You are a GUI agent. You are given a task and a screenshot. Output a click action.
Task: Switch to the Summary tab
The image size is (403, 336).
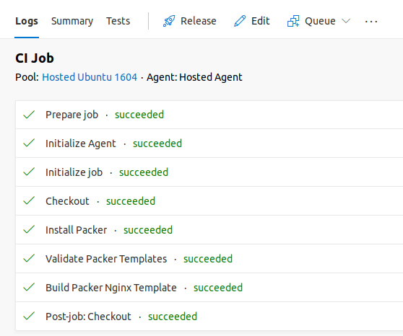[72, 21]
